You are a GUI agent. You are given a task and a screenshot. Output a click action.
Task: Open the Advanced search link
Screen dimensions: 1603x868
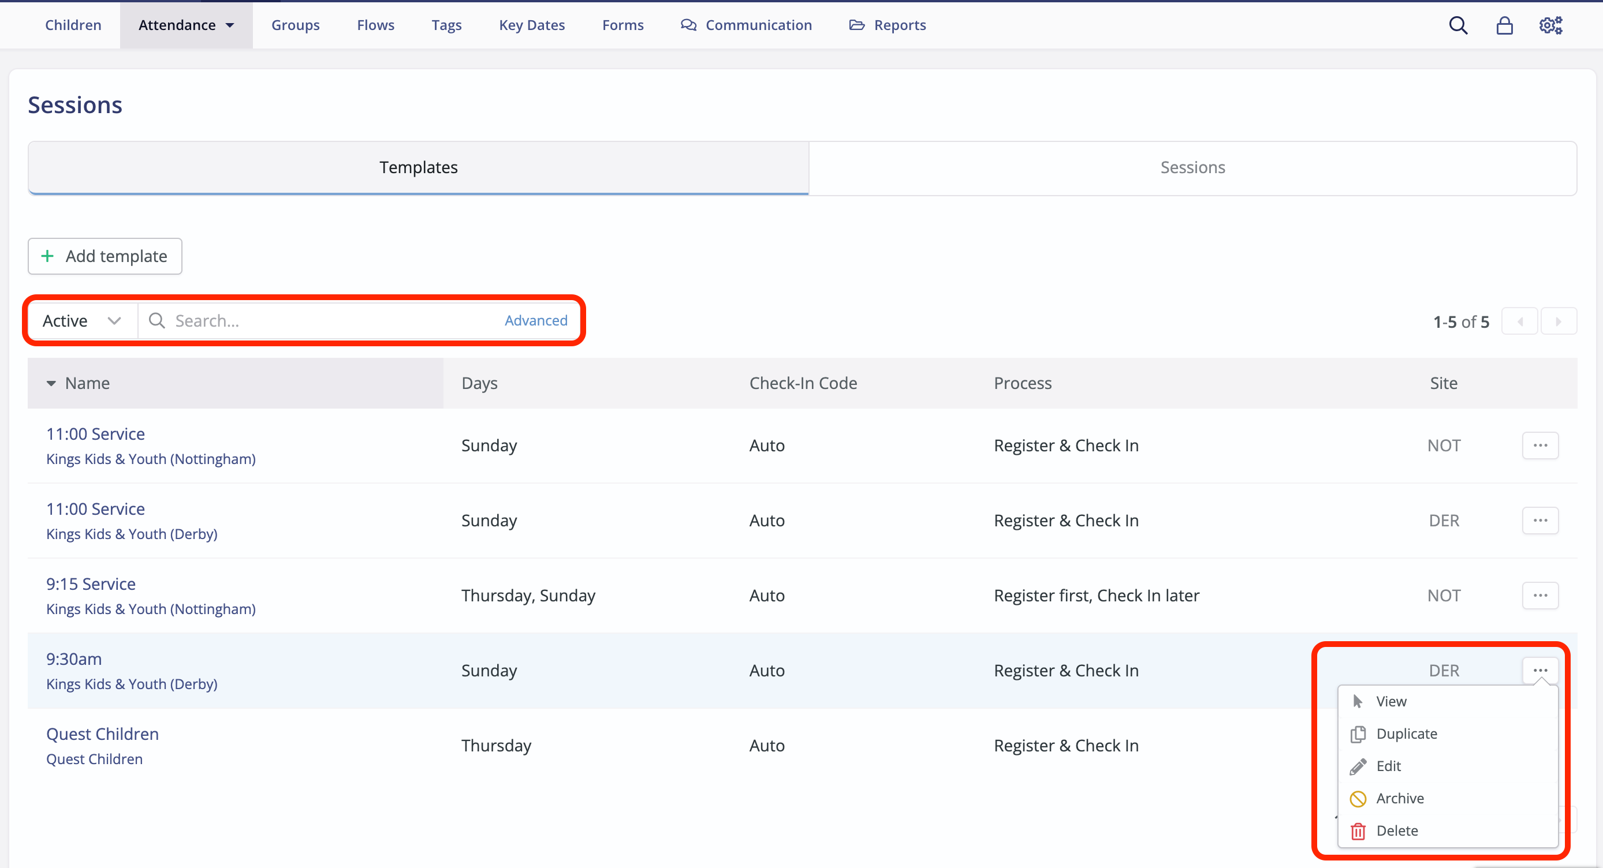pos(535,321)
